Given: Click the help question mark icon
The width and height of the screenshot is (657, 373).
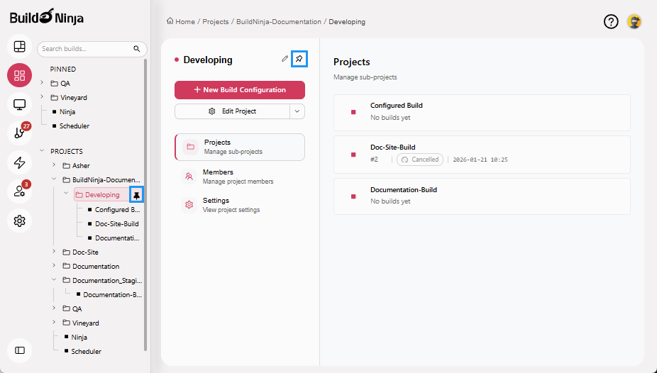Looking at the screenshot, I should (611, 22).
